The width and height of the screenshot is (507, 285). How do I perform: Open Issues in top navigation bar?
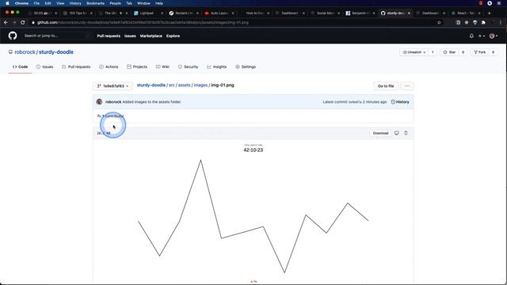(130, 36)
